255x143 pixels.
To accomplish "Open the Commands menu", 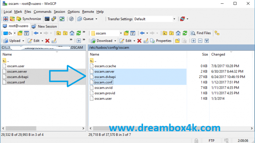I will [42, 12].
